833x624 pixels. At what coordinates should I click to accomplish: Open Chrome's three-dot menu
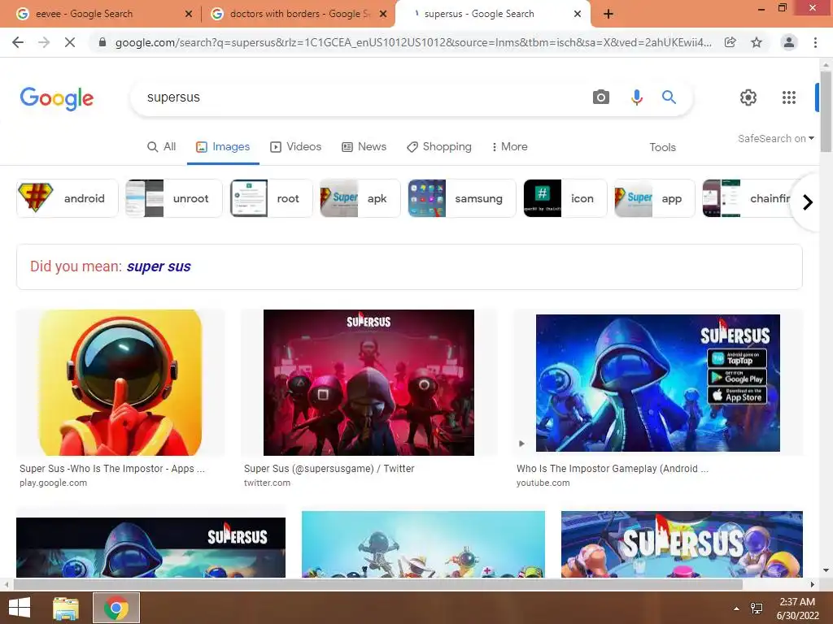click(x=815, y=42)
